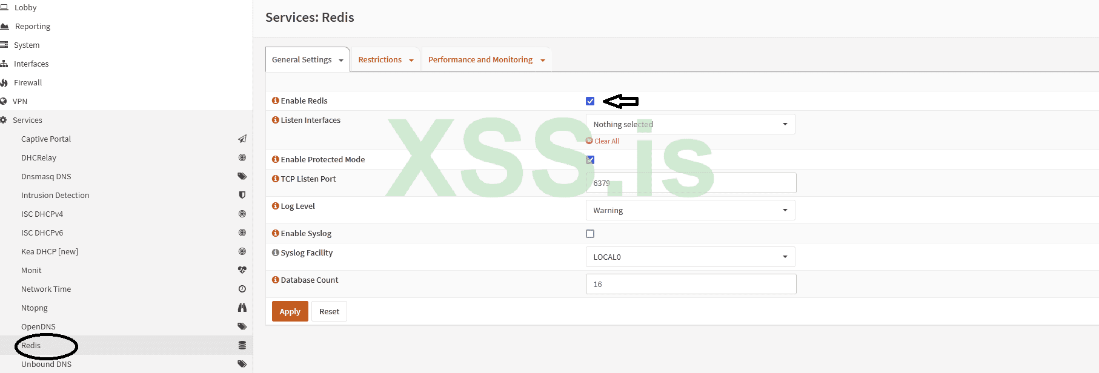
Task: Open Intrusion Detection service page
Action: [x=55, y=195]
